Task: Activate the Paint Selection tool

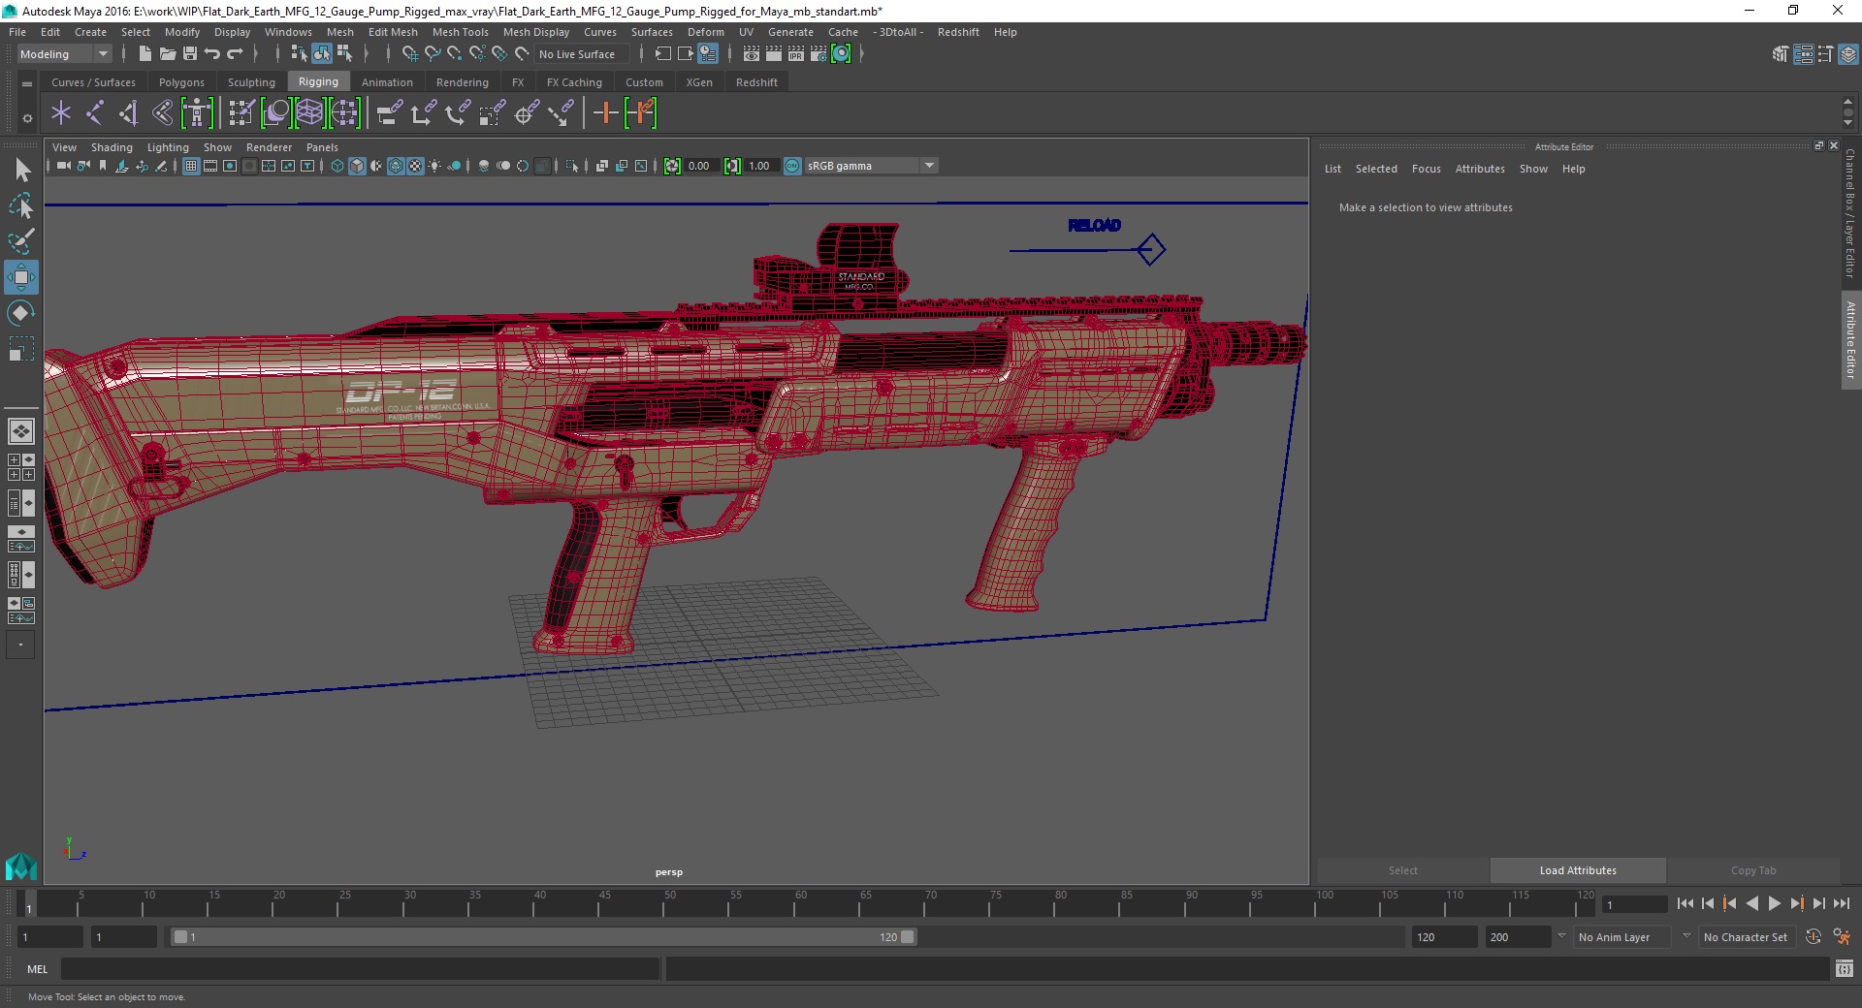Action: pos(21,241)
